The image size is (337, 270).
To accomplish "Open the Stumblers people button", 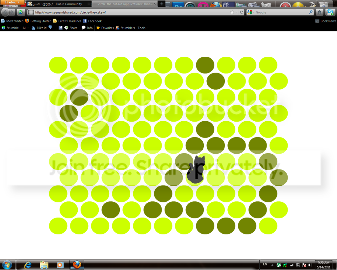I will point(125,28).
